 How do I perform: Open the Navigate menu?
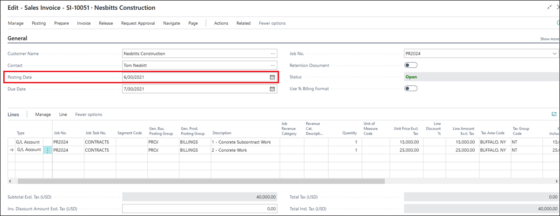(171, 23)
